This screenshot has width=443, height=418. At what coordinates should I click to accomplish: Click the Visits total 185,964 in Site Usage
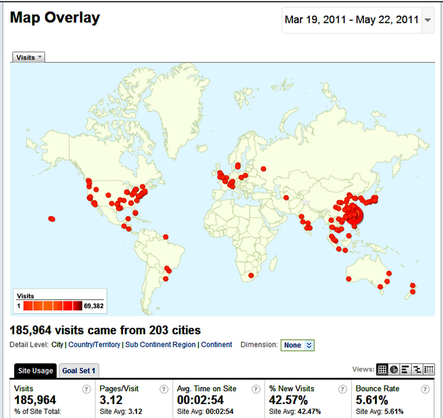[35, 400]
